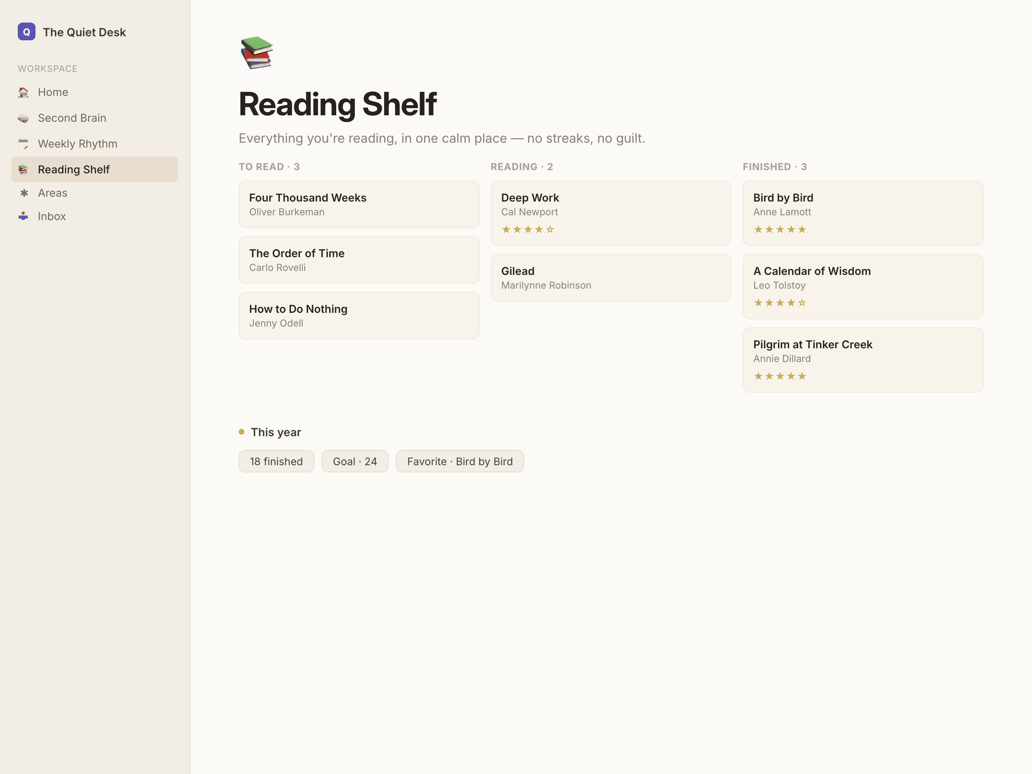Click the gold bullet beside This year
Viewport: 1032px width, 774px height.
241,432
